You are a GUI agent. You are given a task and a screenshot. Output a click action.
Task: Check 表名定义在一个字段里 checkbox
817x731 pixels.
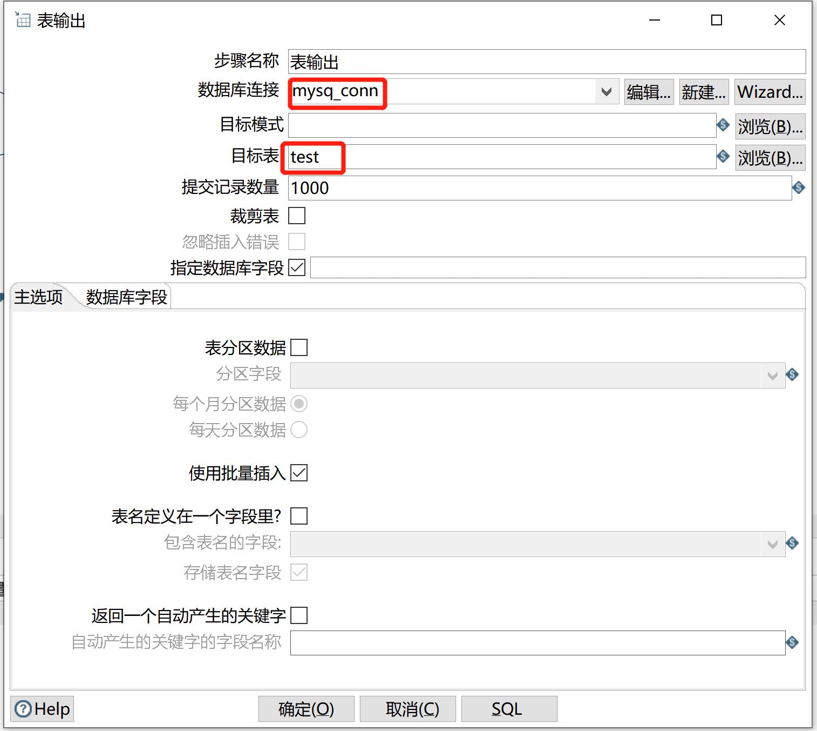tap(299, 516)
